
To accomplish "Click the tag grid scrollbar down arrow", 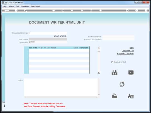I will 99,73.
